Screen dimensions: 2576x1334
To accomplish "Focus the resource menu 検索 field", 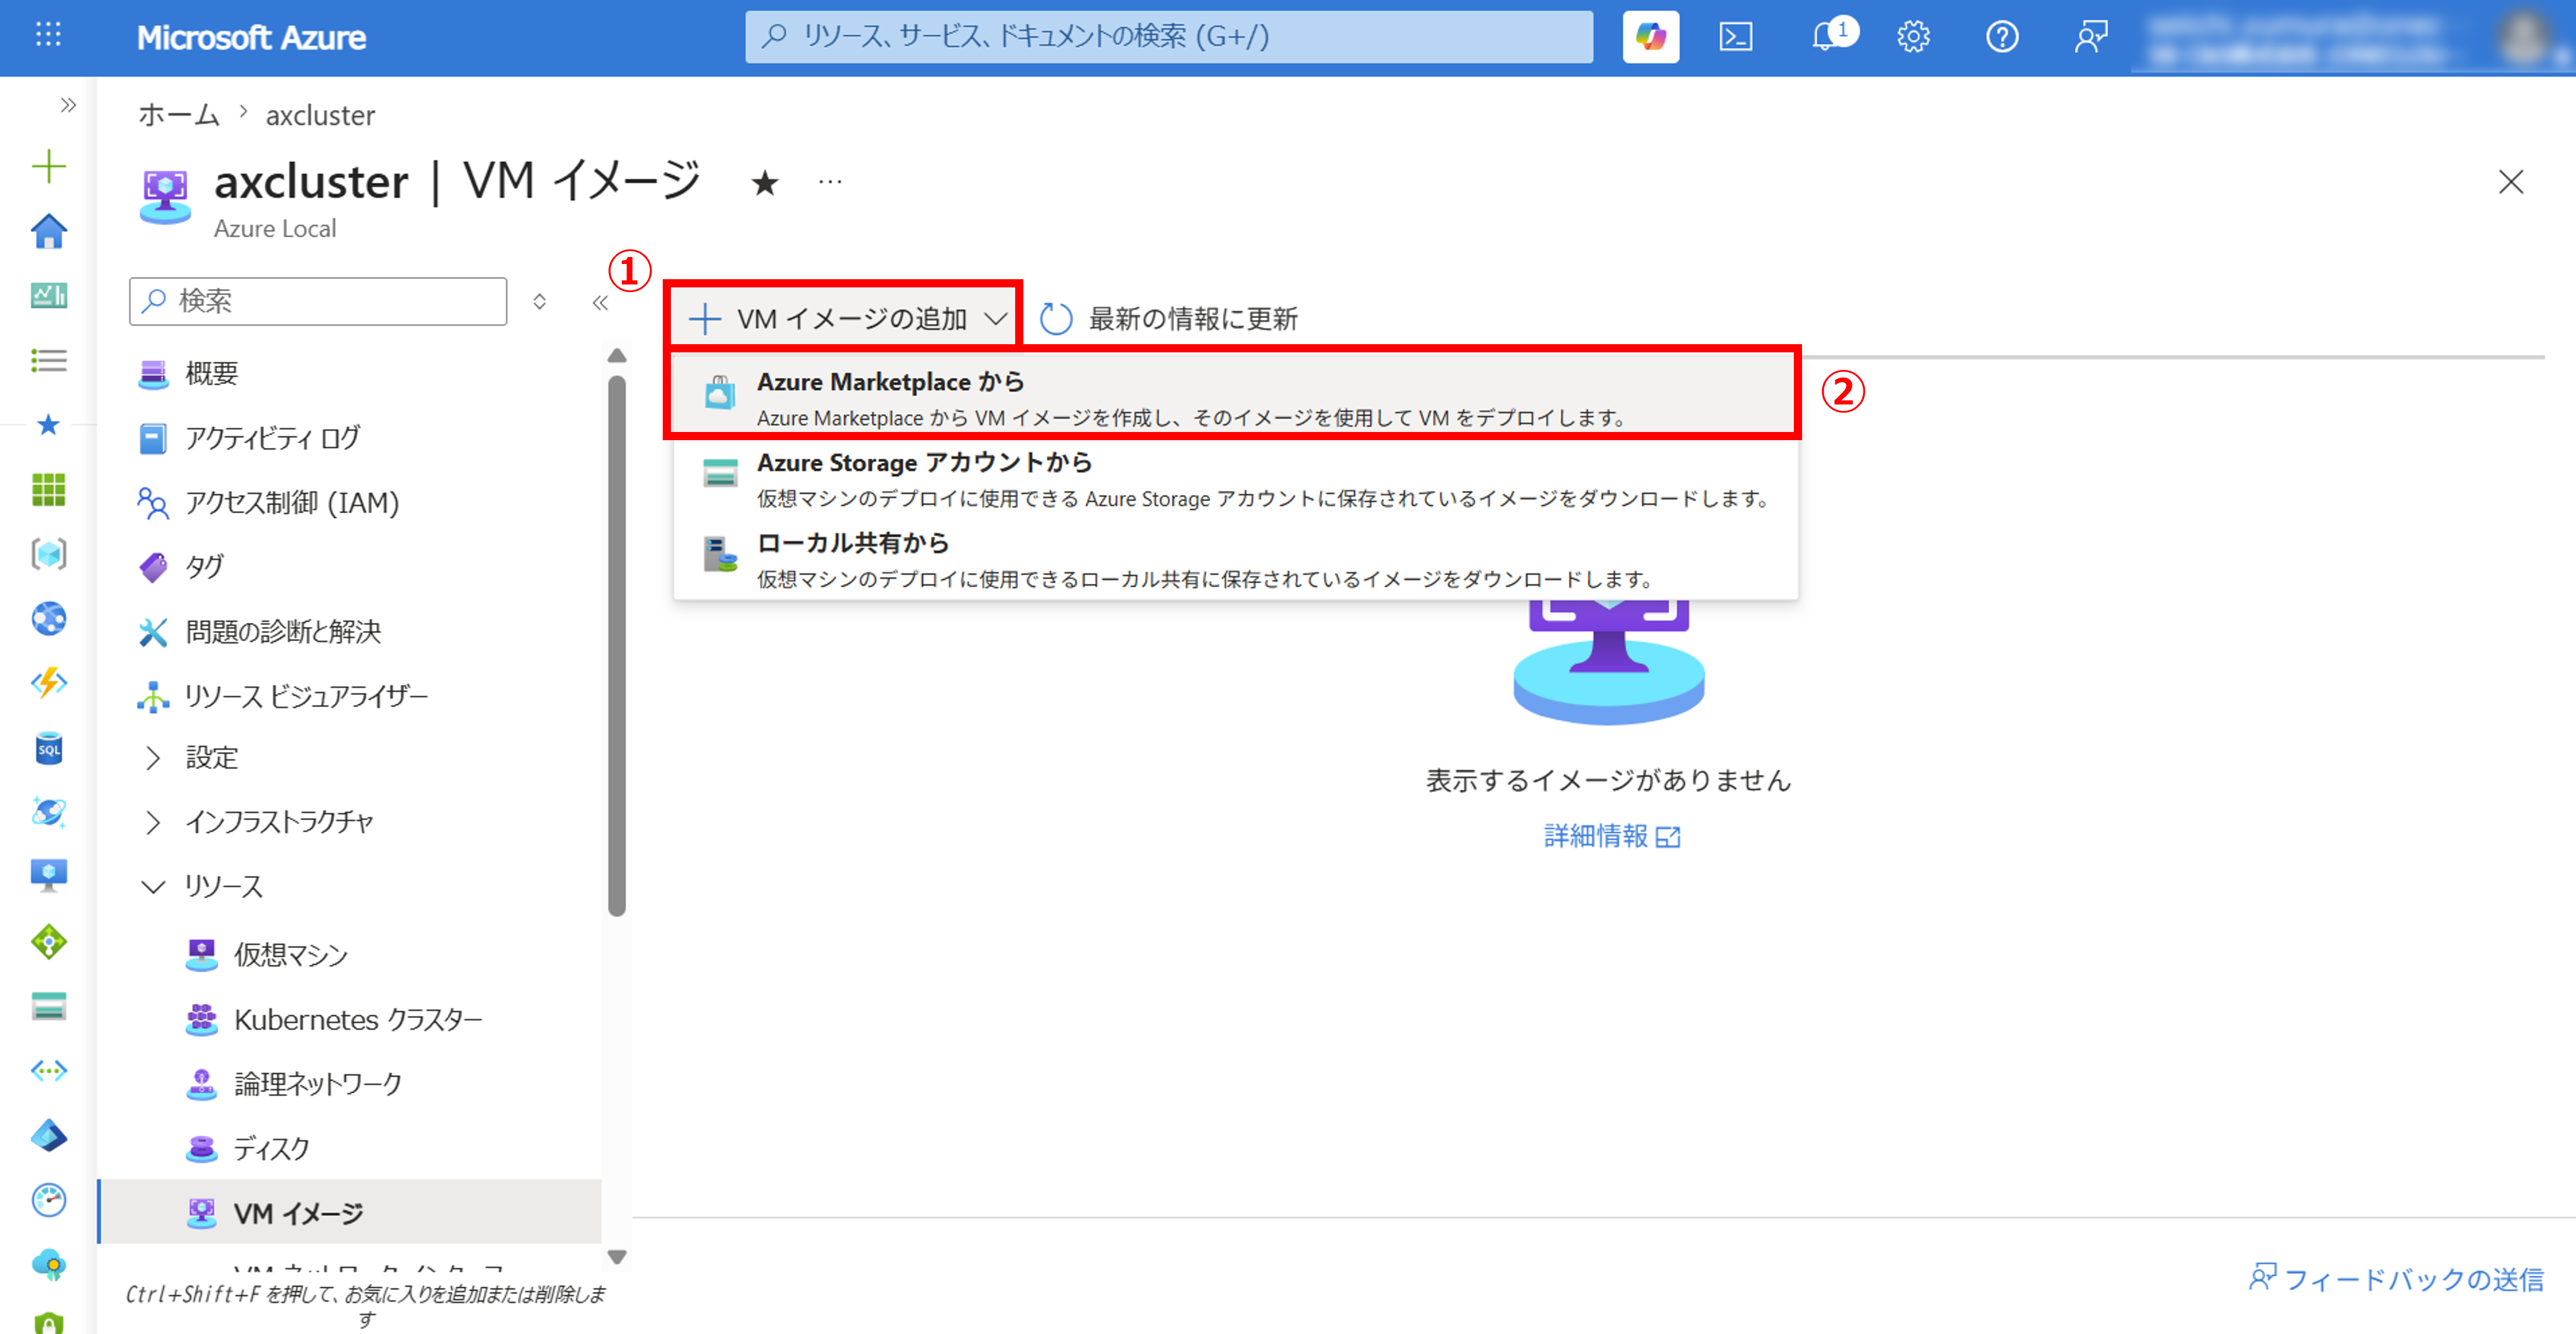I will (x=318, y=302).
